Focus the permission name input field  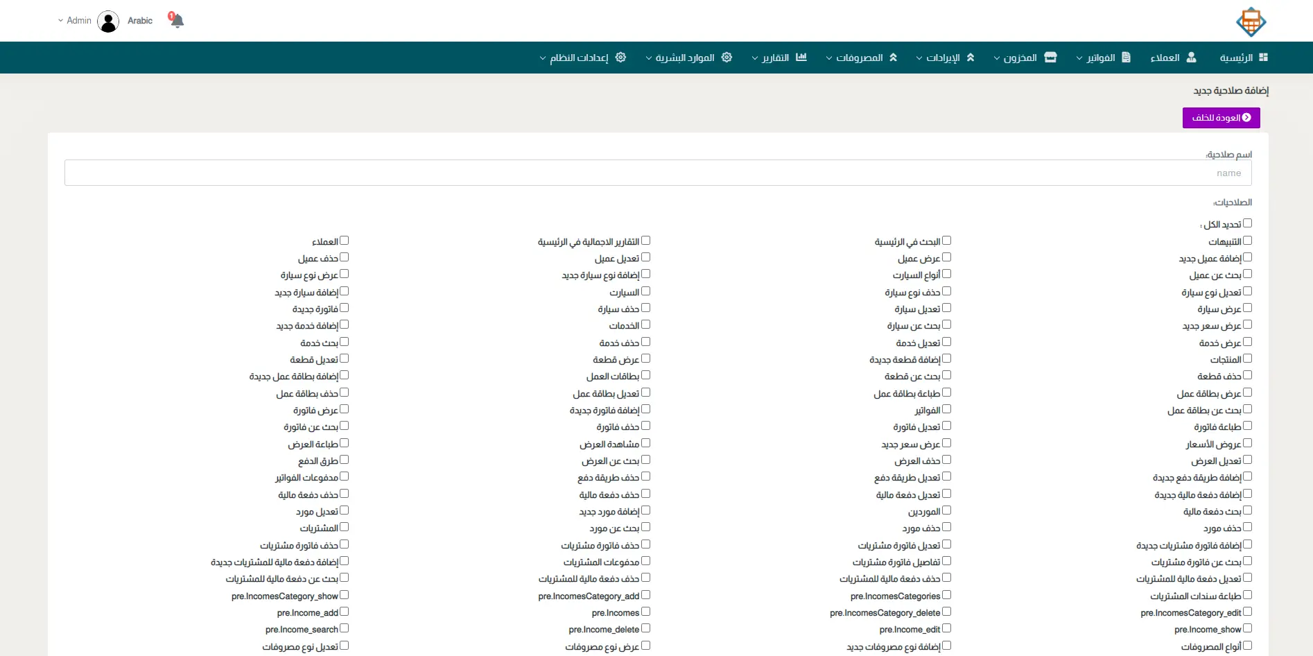point(657,173)
